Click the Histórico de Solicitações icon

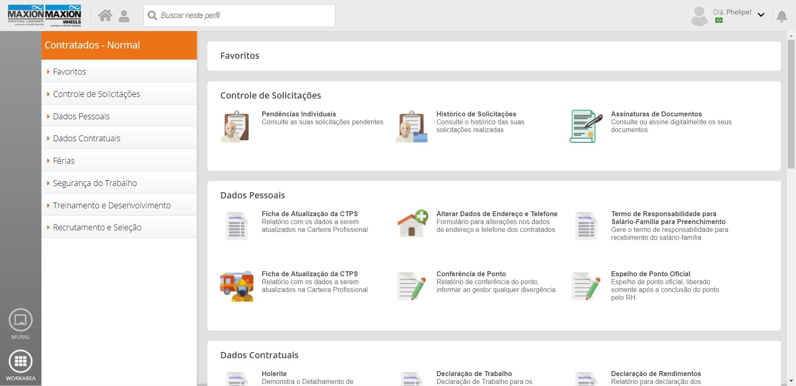coord(411,126)
